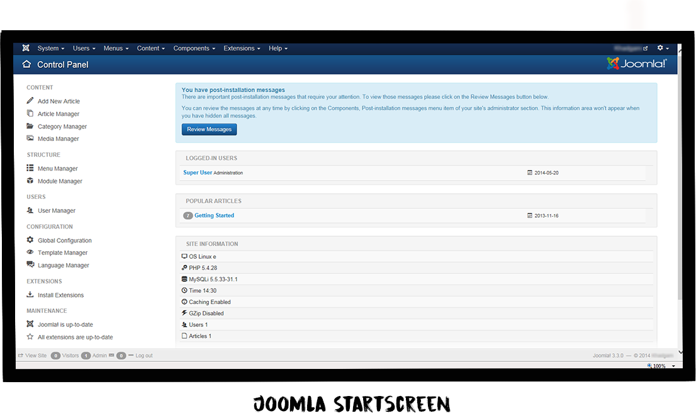Screen dimensions: 696x413
Task: Click the Install Extensions download icon
Action: 30,294
